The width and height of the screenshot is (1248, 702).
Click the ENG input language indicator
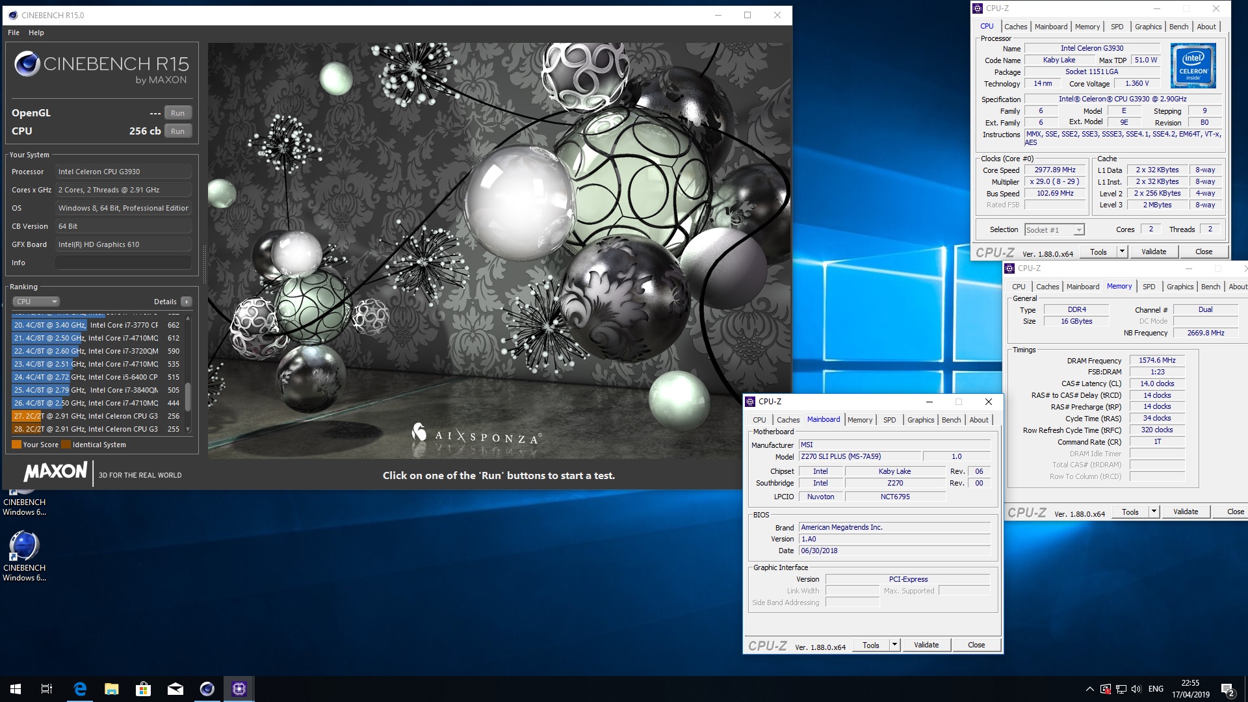coord(1156,689)
